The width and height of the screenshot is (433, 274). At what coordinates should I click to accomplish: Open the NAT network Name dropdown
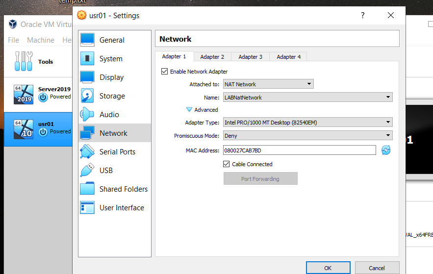(x=307, y=97)
